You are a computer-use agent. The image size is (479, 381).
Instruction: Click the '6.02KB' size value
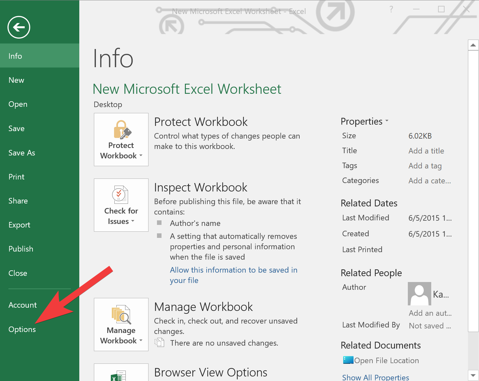(420, 136)
